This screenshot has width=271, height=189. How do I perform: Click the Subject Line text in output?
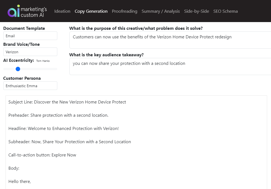[x=67, y=102]
